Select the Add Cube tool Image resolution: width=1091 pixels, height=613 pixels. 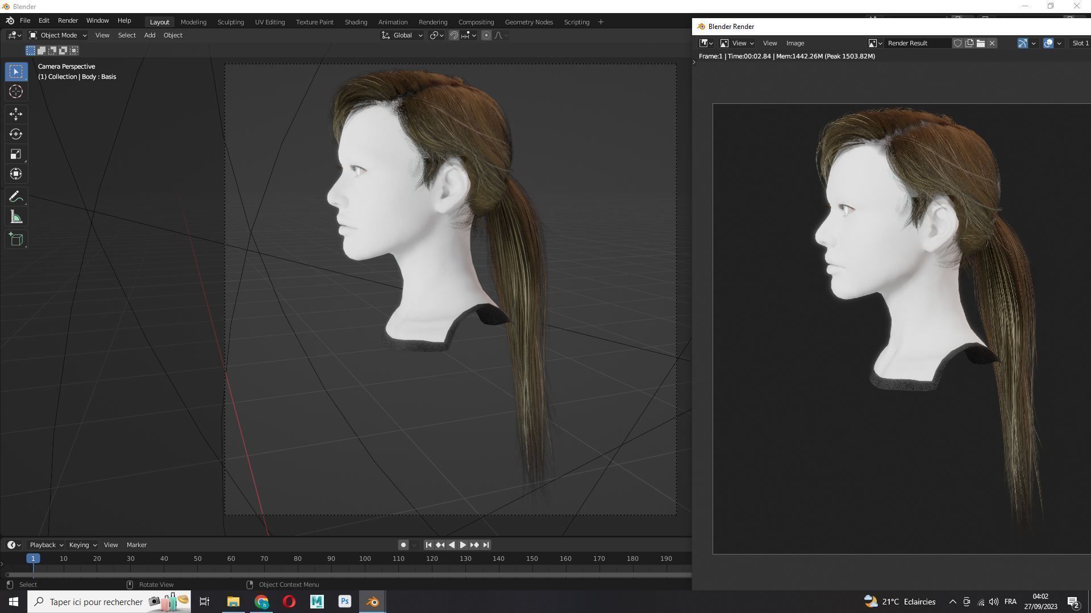point(16,240)
